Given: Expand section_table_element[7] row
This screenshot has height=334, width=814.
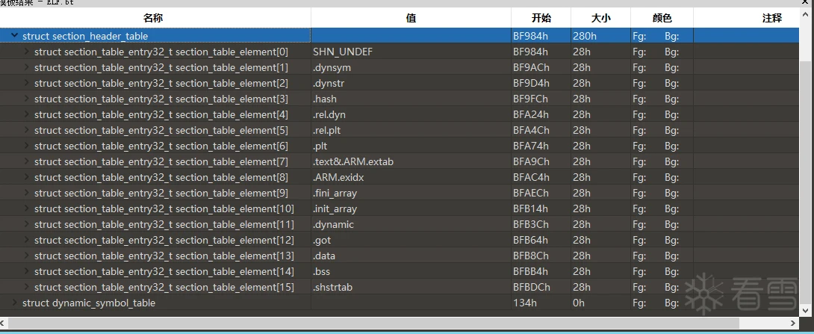Looking at the screenshot, I should [27, 161].
